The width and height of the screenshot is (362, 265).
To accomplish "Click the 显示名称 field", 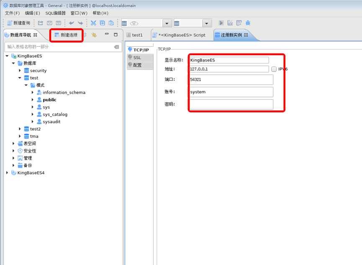I will point(228,60).
